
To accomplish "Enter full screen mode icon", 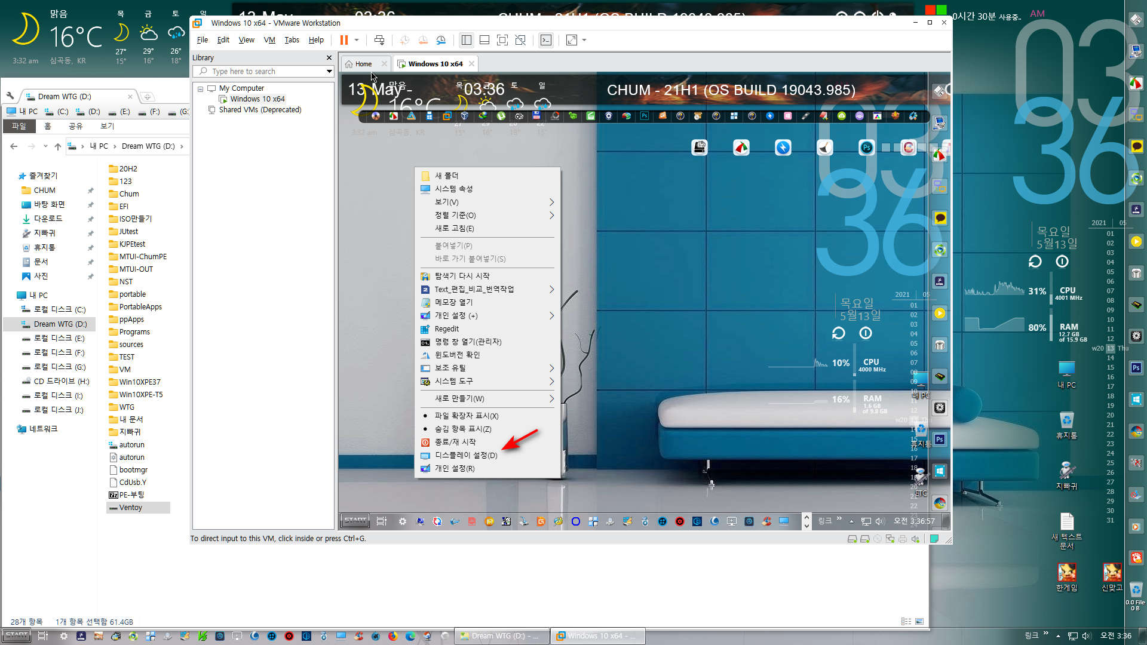I will (x=502, y=40).
